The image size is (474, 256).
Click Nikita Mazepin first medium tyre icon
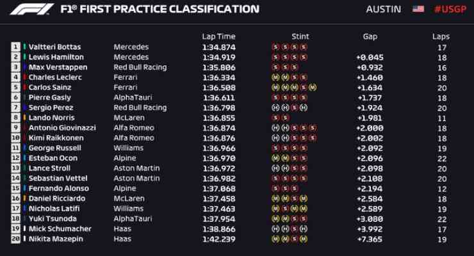click(275, 239)
